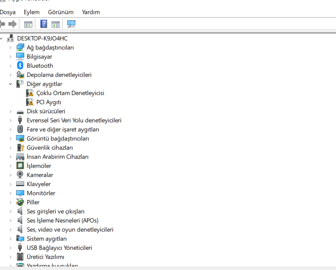The height and width of the screenshot is (270, 336).
Task: Expand the Depolama denetleyicileri arrow
Action: coord(11,75)
